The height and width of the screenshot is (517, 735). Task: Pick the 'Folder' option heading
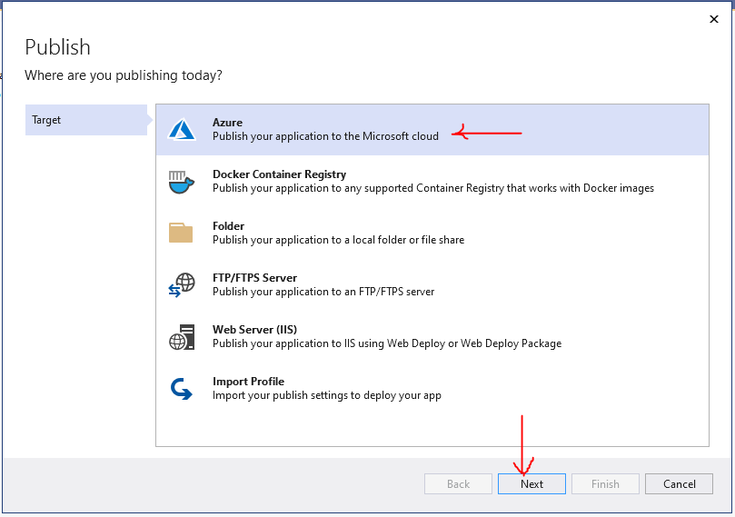(228, 226)
